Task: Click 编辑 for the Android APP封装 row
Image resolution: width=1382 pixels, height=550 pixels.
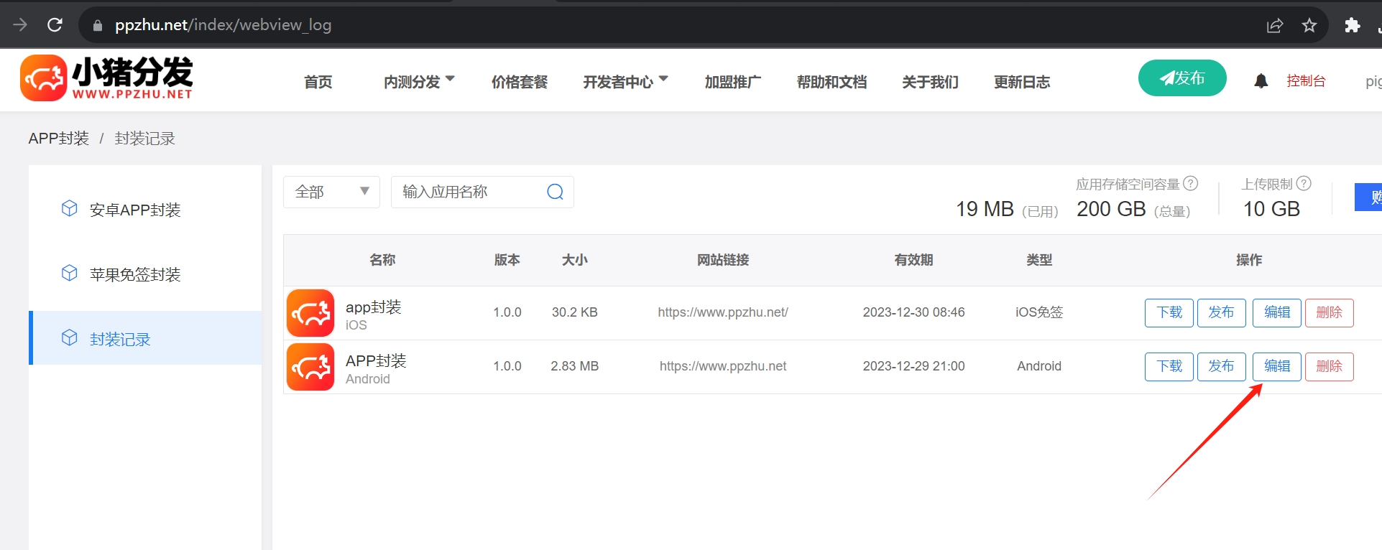Action: pyautogui.click(x=1276, y=366)
